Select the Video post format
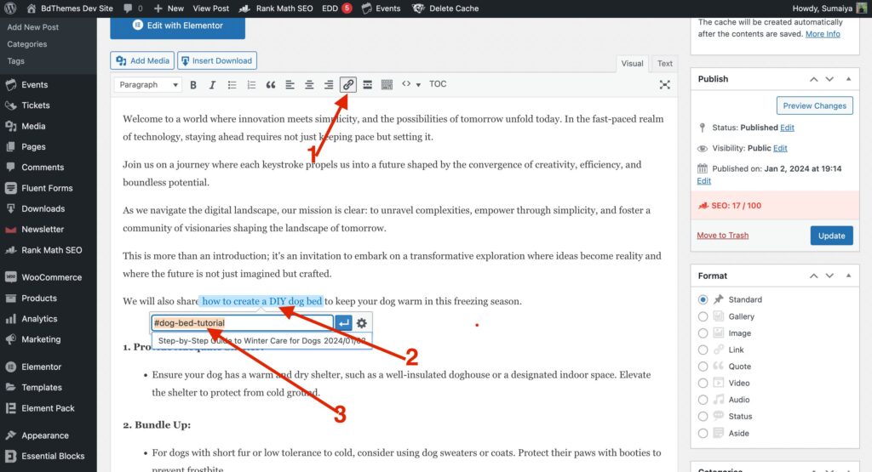The width and height of the screenshot is (872, 472). pyautogui.click(x=703, y=384)
